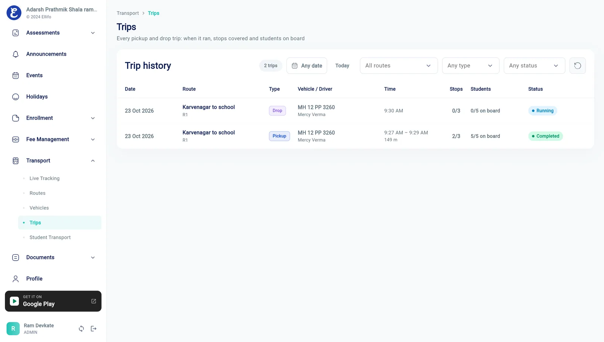Click the Transport breadcrumb link
This screenshot has height=342, width=604.
[x=128, y=13]
